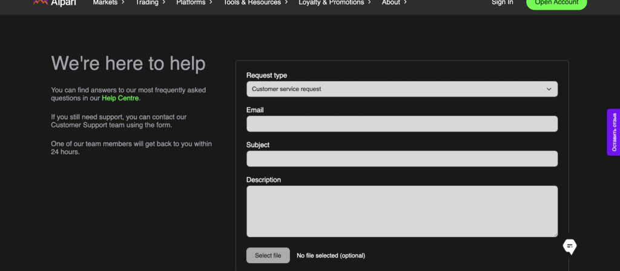The width and height of the screenshot is (620, 271).
Task: Click the Description box resize handle
Action: click(555, 234)
